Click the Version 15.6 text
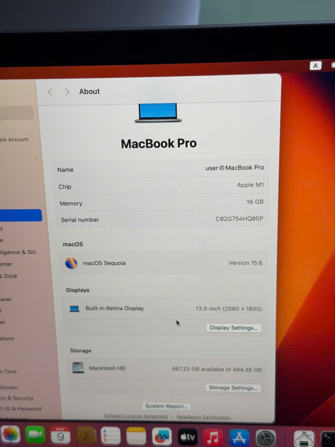This screenshot has height=447, width=335. pos(245,263)
